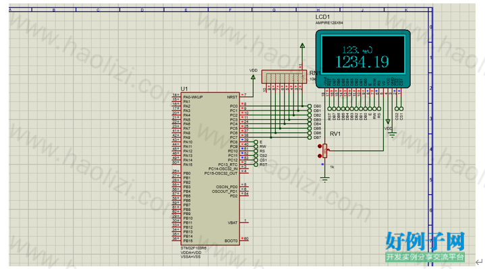This screenshot has width=485, height=269.
Task: Click the PC15-OSC32_OUT pin label
Action: point(221,173)
